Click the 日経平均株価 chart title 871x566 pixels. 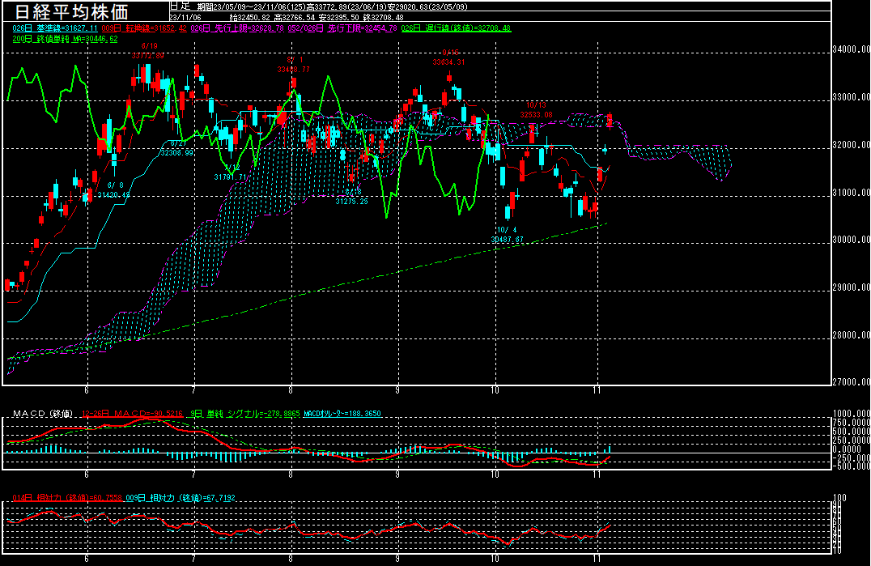71,11
